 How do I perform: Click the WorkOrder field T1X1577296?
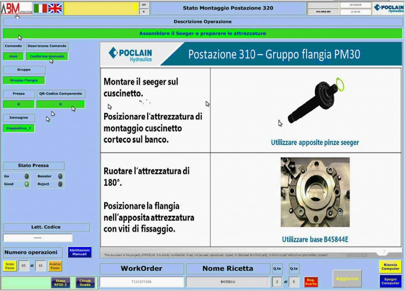click(x=142, y=282)
